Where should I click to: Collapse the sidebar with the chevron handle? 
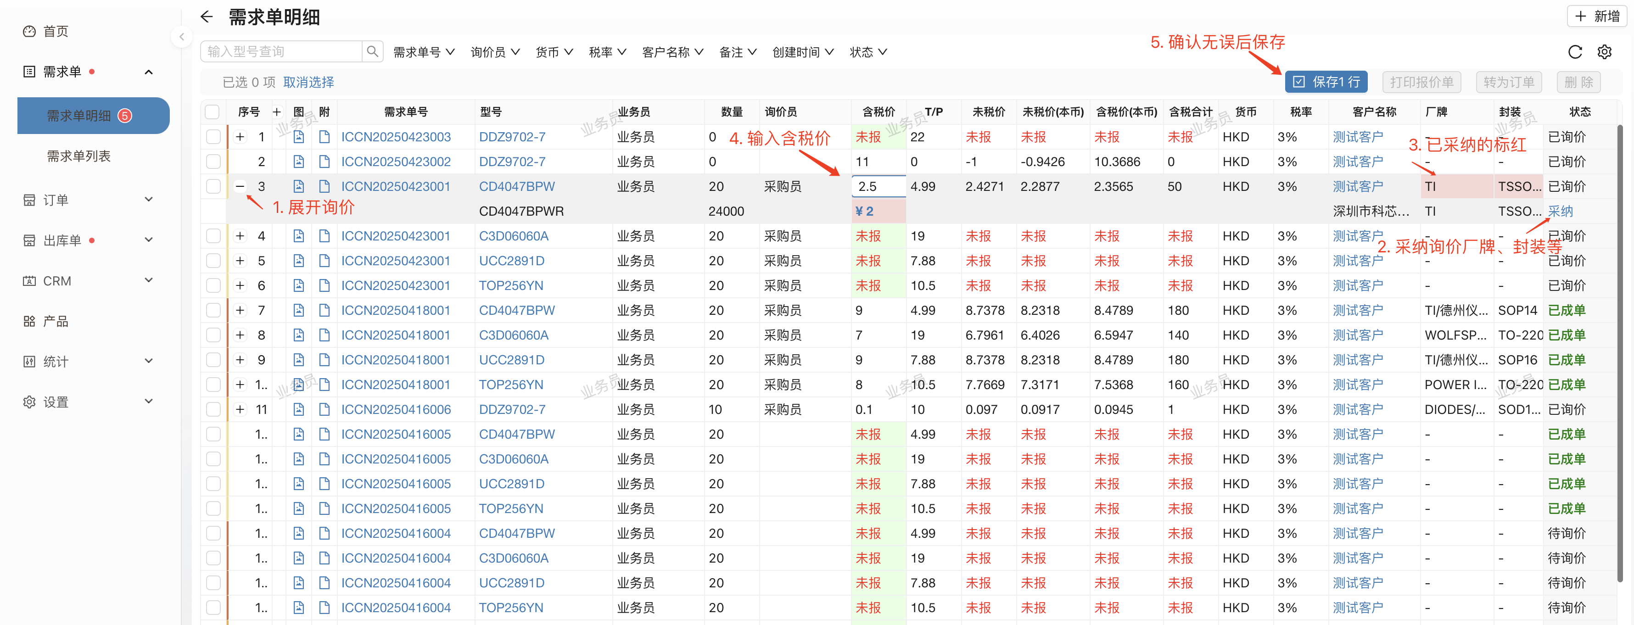coord(181,37)
